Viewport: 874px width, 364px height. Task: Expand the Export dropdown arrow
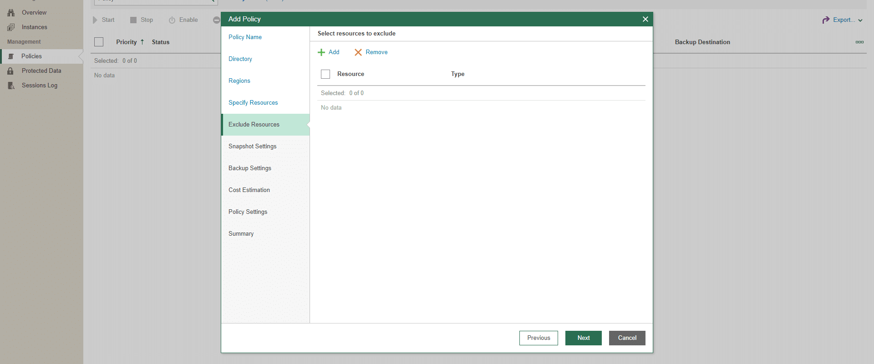pos(860,20)
